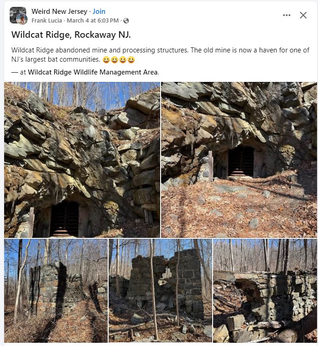Open the top-right gated mine opening photo
The width and height of the screenshot is (318, 346).
pos(239,160)
